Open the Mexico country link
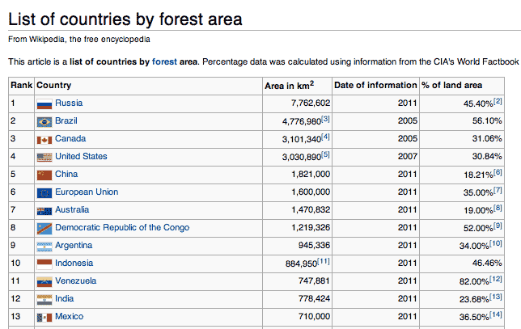 [x=69, y=316]
